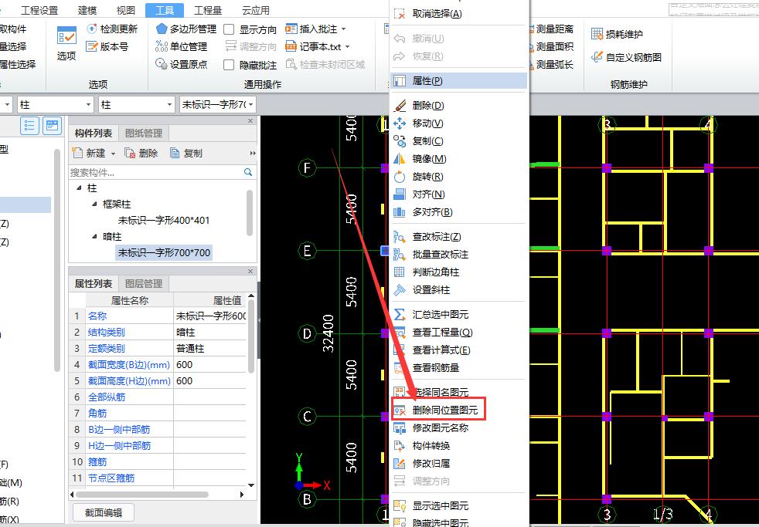759x527 pixels.
Task: Click property list horizontal scrollbar
Action: [142, 494]
